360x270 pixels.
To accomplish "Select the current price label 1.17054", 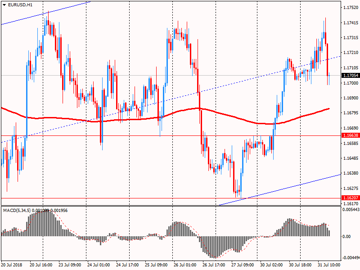I will point(351,76).
